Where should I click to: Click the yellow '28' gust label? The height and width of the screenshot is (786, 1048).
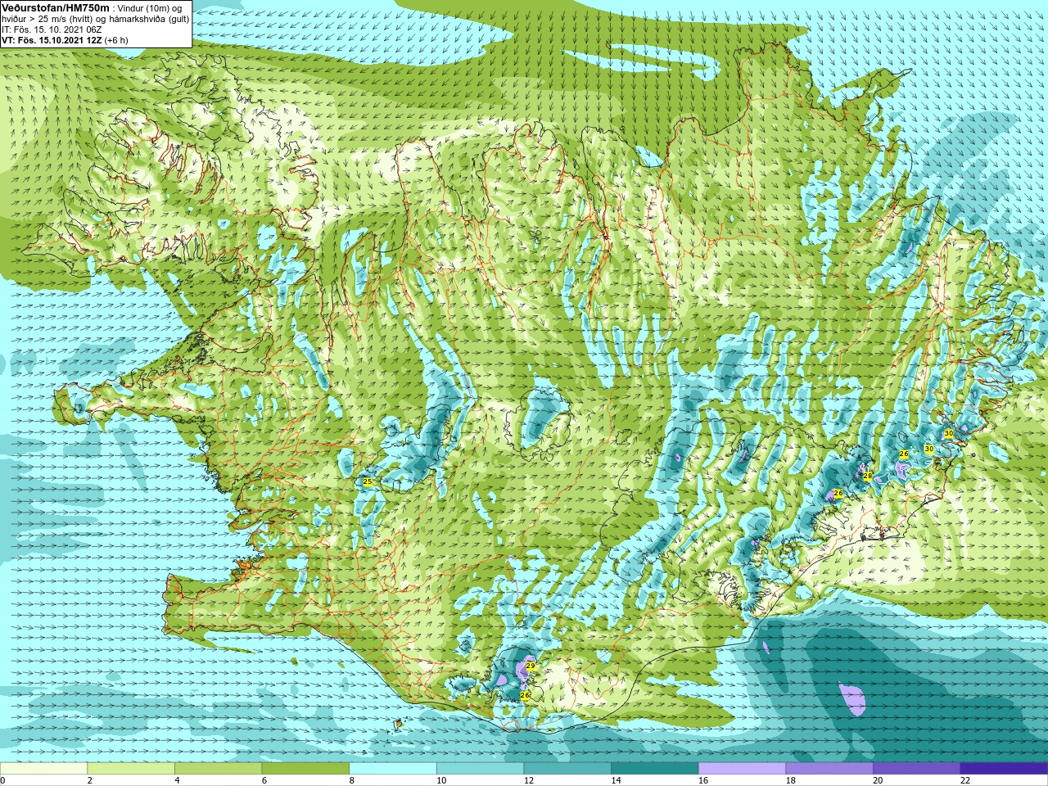pos(868,476)
